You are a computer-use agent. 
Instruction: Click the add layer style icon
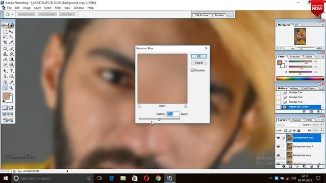coord(284,166)
